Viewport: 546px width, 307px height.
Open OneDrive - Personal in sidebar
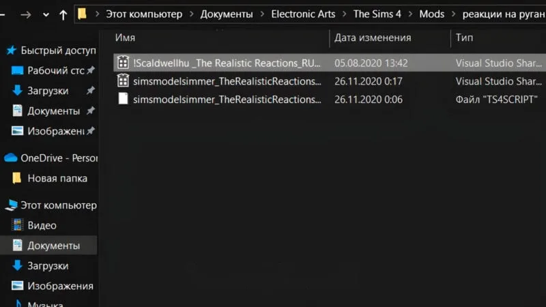click(x=59, y=158)
